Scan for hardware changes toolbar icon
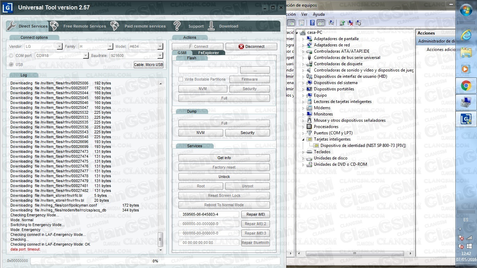The width and height of the screenshot is (477, 268). pyautogui.click(x=331, y=23)
